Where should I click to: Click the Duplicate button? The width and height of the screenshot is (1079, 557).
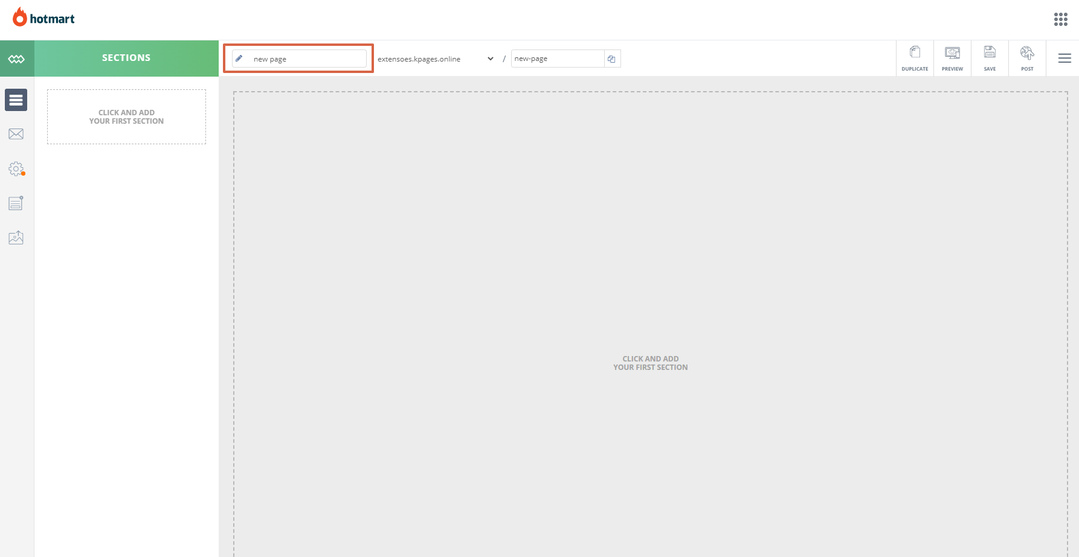(915, 59)
